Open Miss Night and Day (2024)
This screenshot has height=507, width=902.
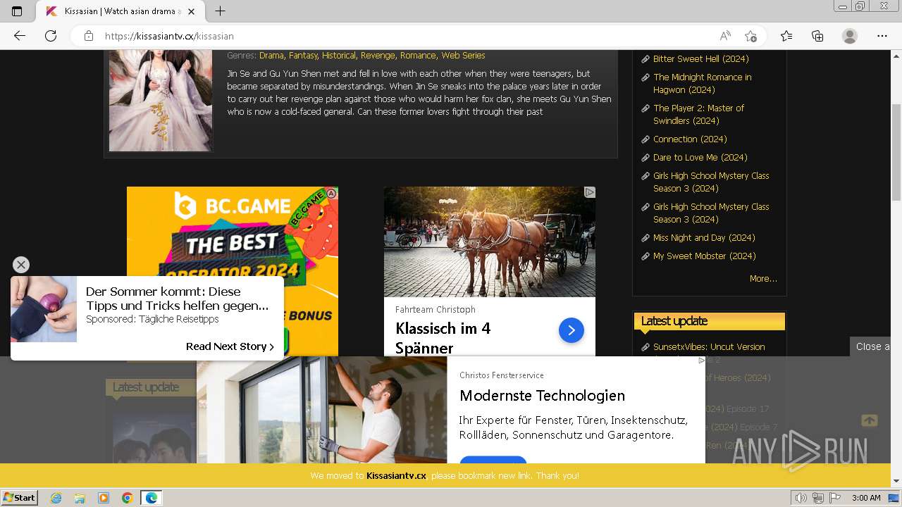(x=704, y=237)
